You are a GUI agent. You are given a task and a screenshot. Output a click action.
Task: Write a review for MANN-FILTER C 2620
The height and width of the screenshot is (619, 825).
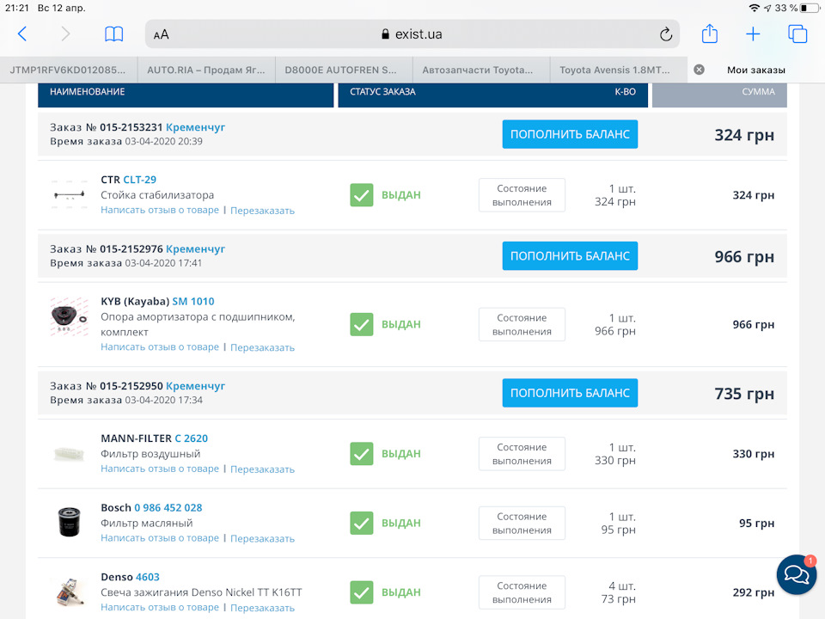point(160,469)
